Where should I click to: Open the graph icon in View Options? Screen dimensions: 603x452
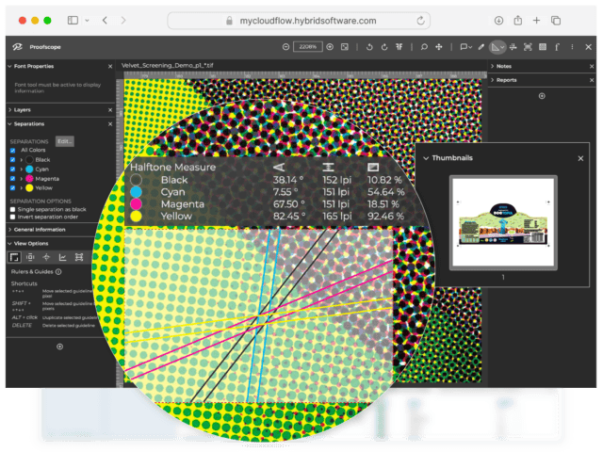click(62, 256)
